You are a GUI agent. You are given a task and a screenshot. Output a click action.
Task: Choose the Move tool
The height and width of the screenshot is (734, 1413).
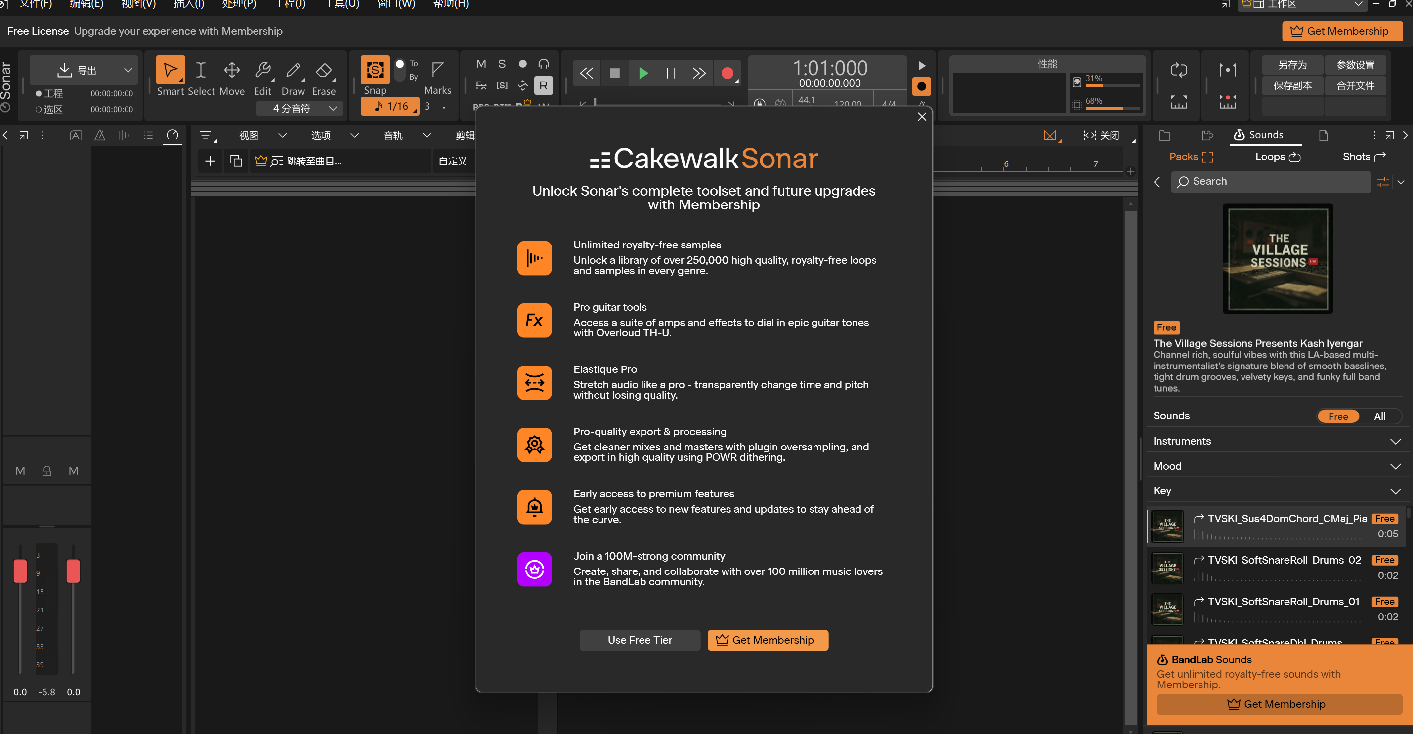point(231,70)
